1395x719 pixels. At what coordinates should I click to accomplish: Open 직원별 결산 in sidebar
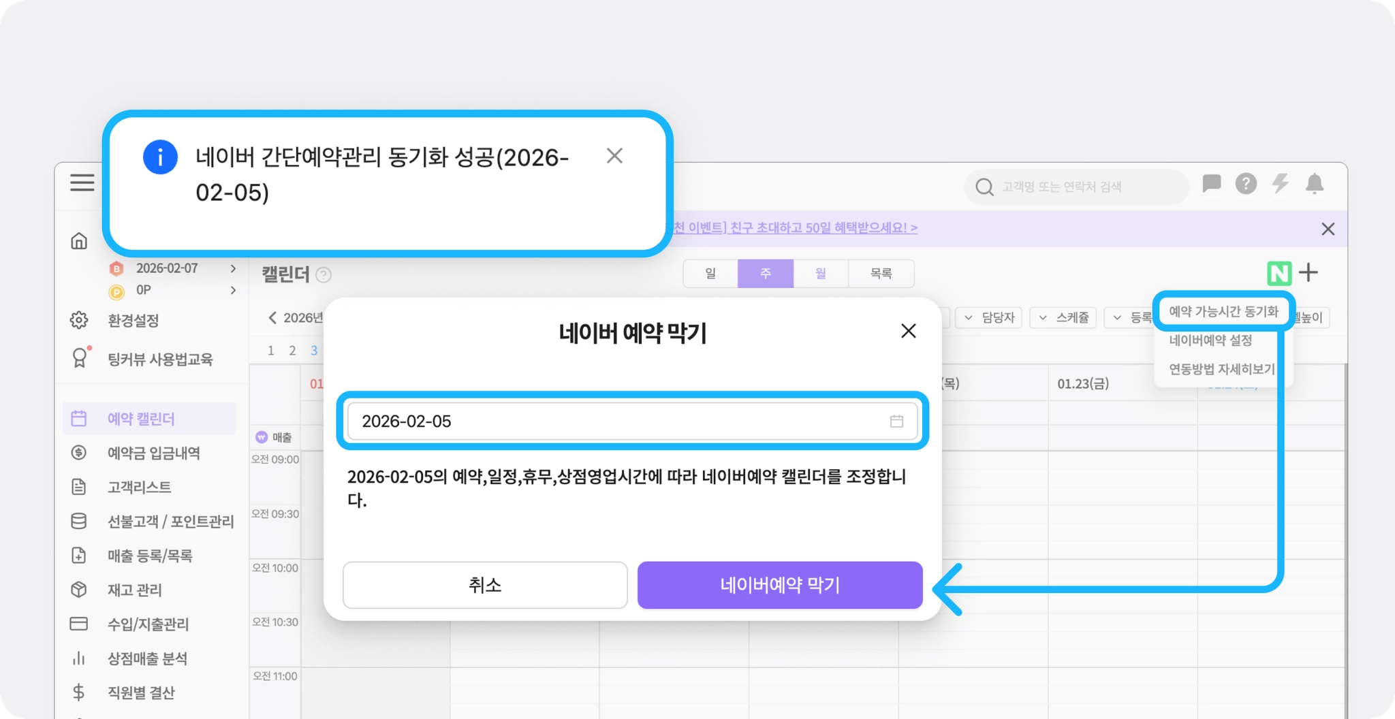click(x=141, y=692)
